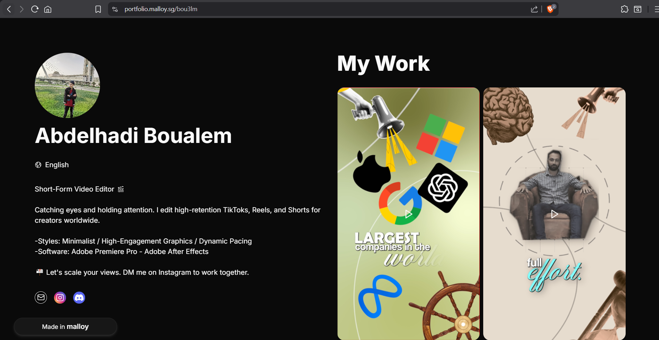Image resolution: width=659 pixels, height=340 pixels.
Task: Open the browser extensions menu
Action: [x=625, y=9]
